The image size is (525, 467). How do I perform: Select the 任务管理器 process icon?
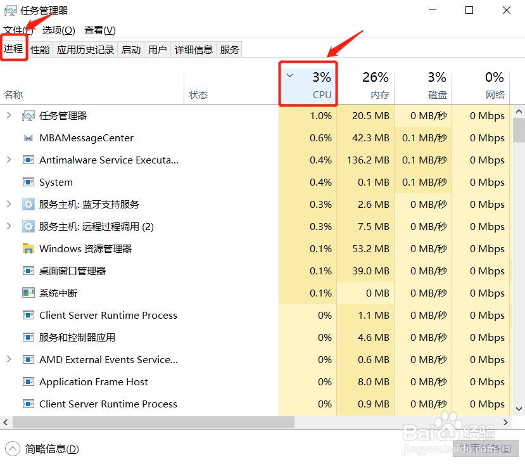click(28, 115)
